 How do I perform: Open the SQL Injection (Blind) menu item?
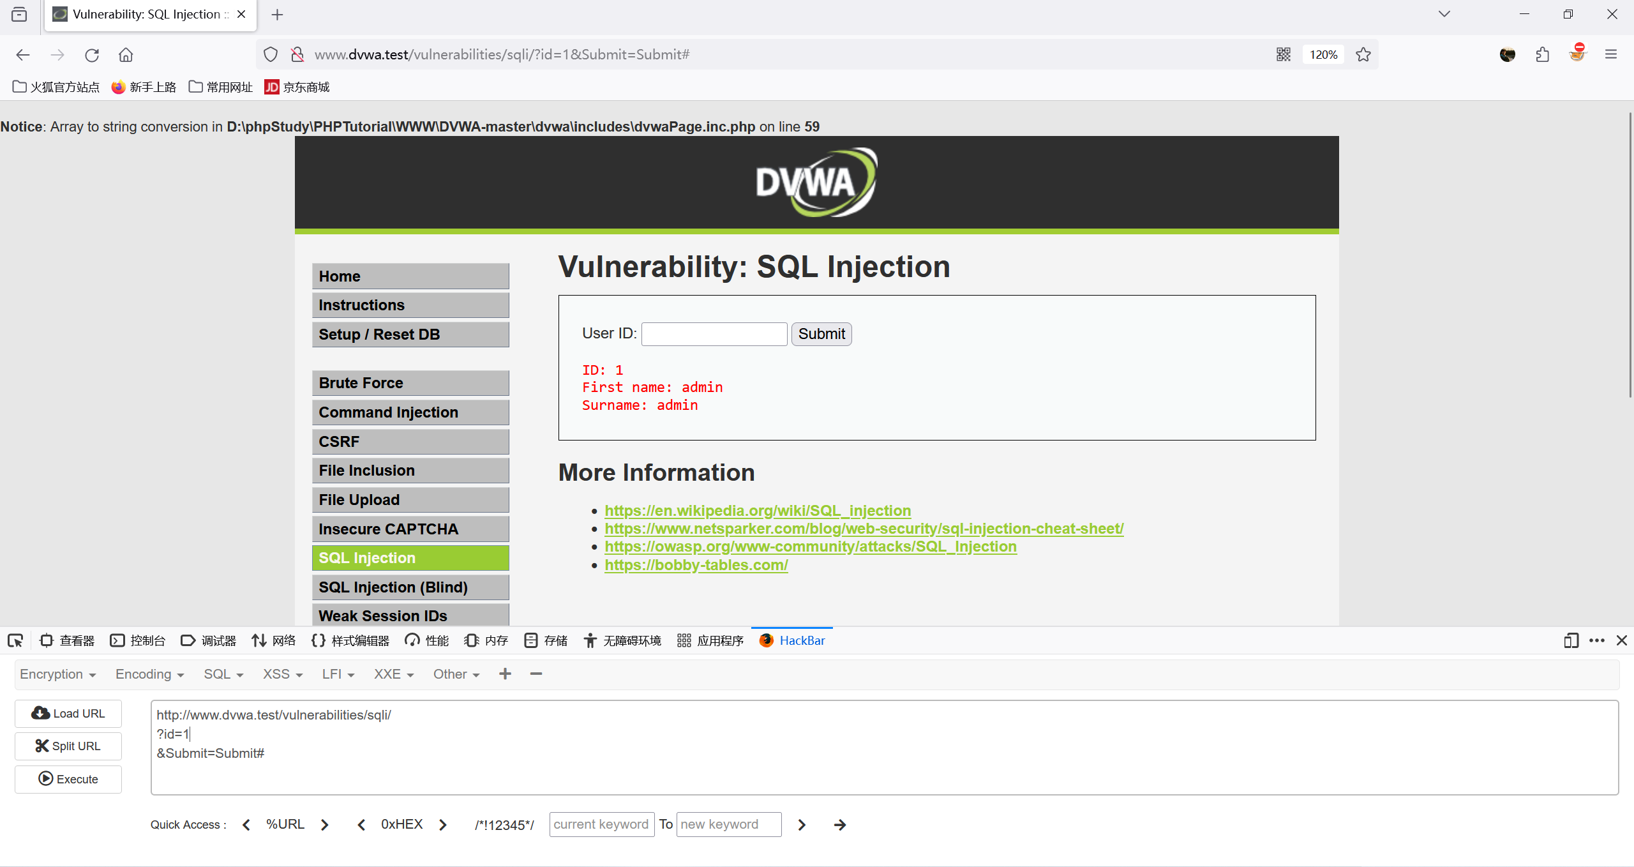[x=410, y=587]
